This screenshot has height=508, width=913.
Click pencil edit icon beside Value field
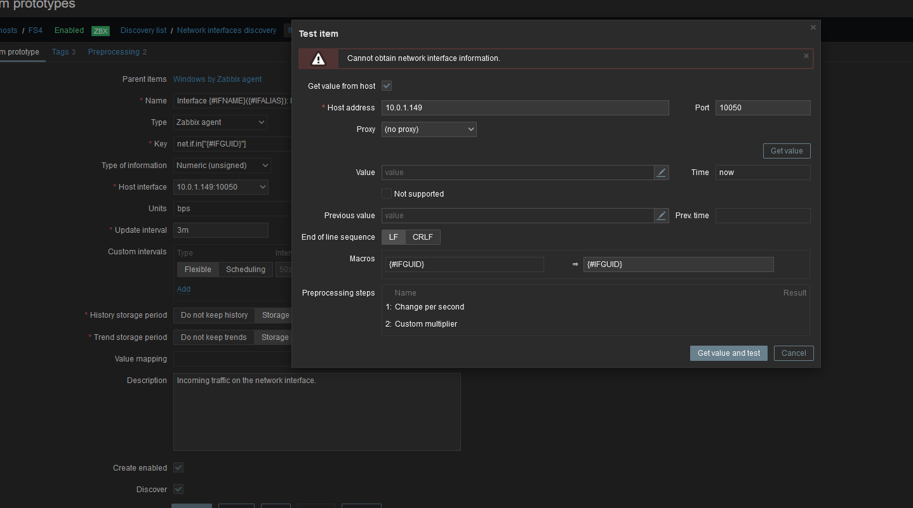tap(662, 173)
